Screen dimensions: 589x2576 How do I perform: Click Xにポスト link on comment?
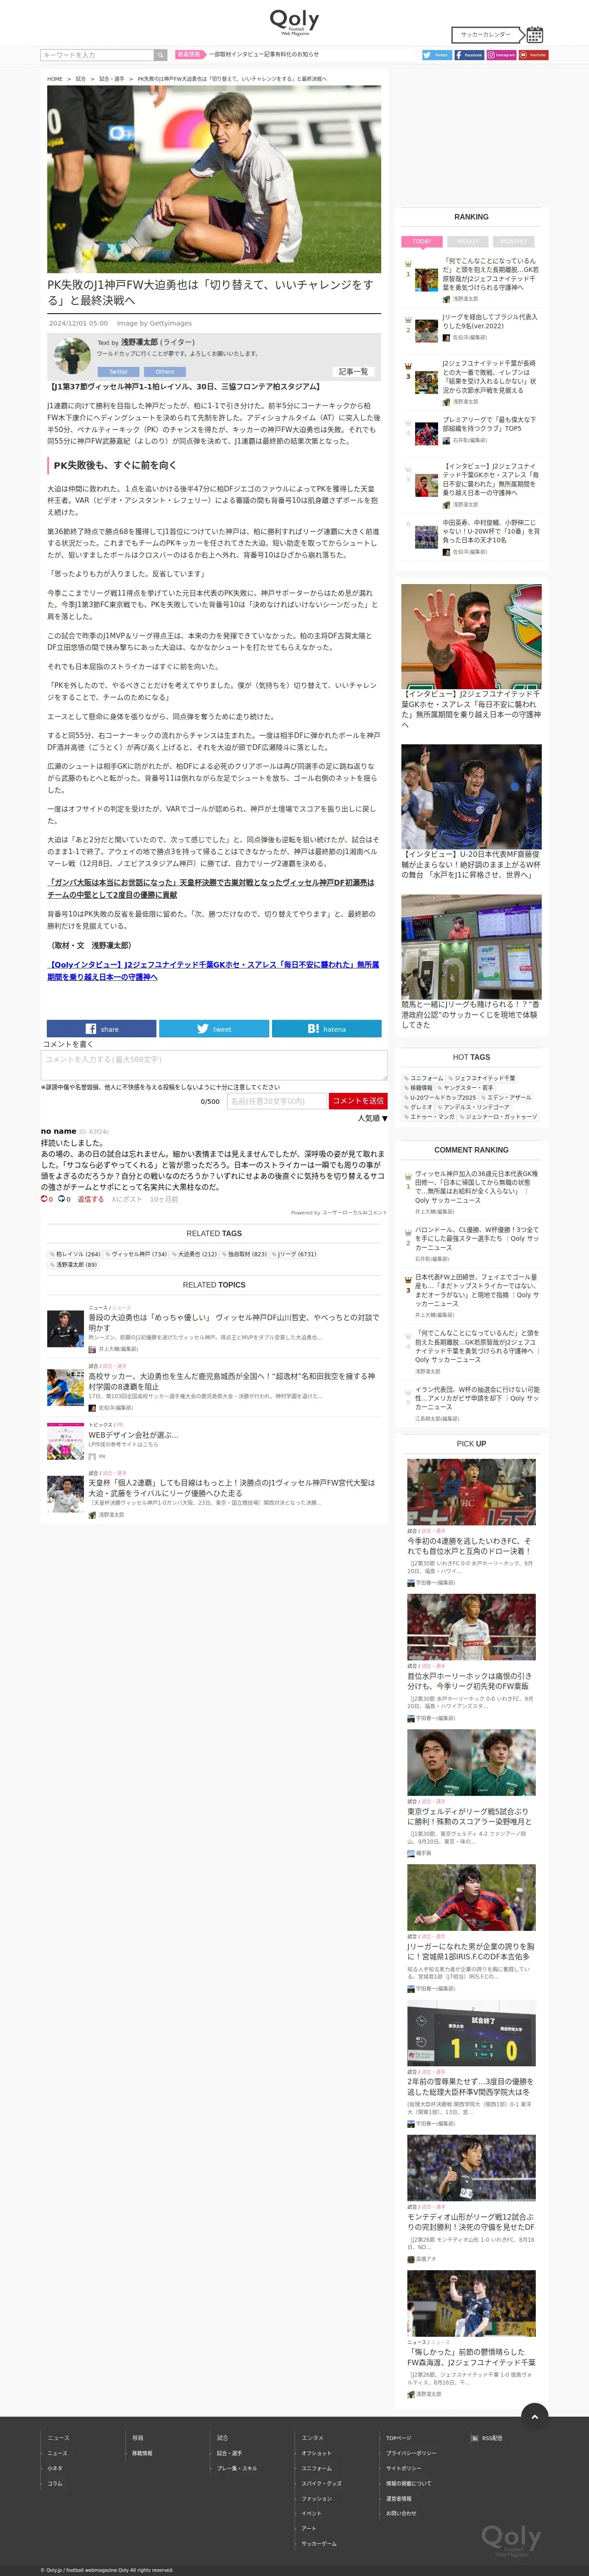[127, 1199]
